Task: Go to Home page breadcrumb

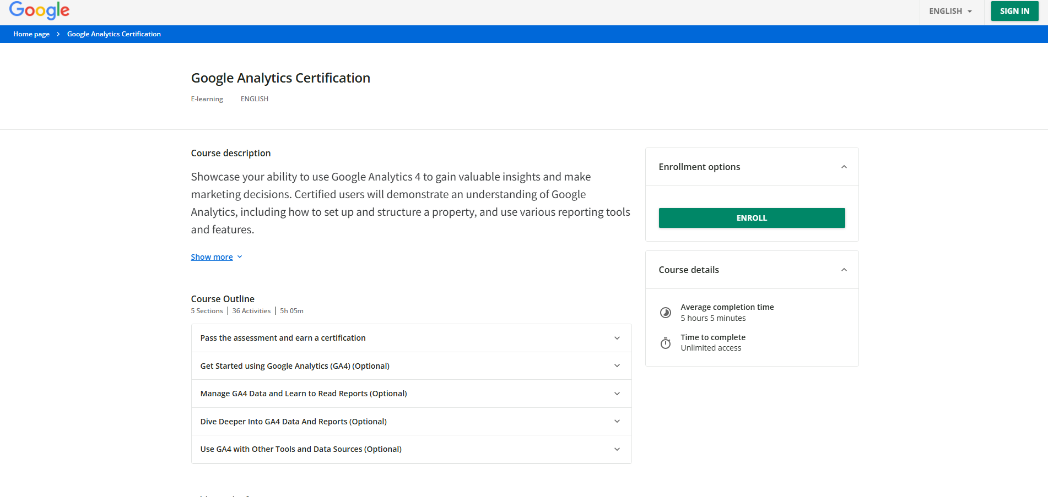Action: [x=31, y=34]
